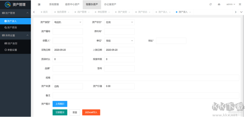
Task: Open the admin user menu
Action: (x=231, y=5)
